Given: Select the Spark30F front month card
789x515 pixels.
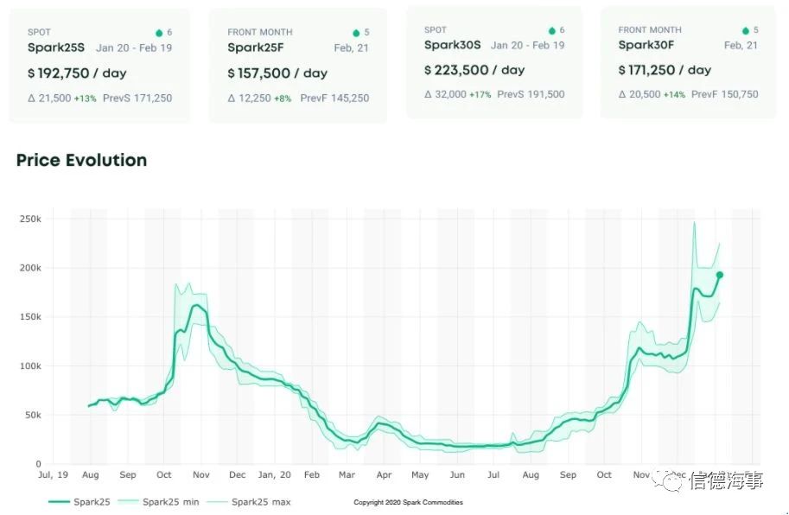Looking at the screenshot, I should tap(688, 62).
